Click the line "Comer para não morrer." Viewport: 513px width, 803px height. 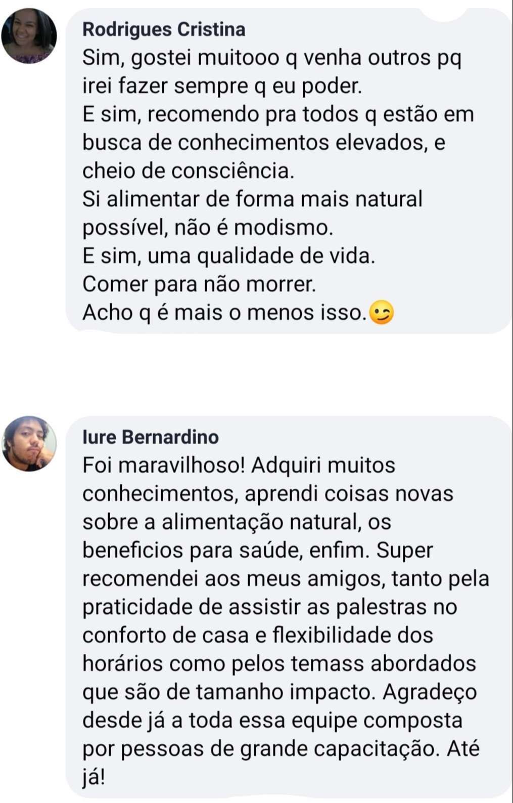pyautogui.click(x=199, y=284)
